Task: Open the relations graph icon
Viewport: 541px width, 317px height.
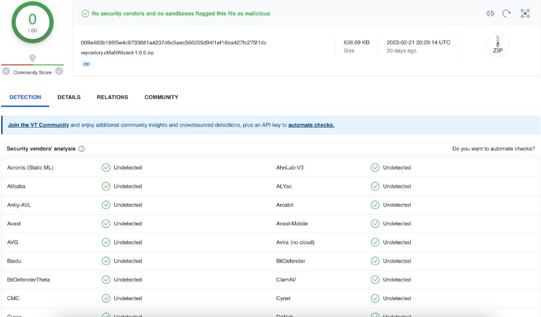Action: coord(525,13)
